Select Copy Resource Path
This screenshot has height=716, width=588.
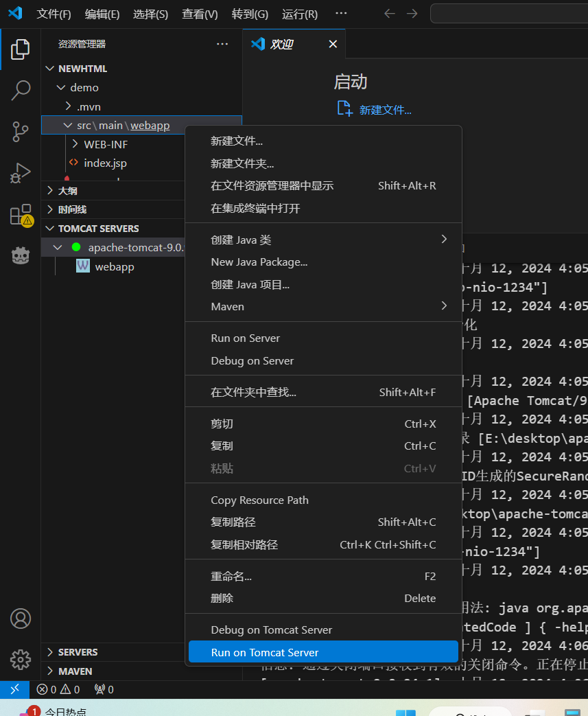point(324,500)
